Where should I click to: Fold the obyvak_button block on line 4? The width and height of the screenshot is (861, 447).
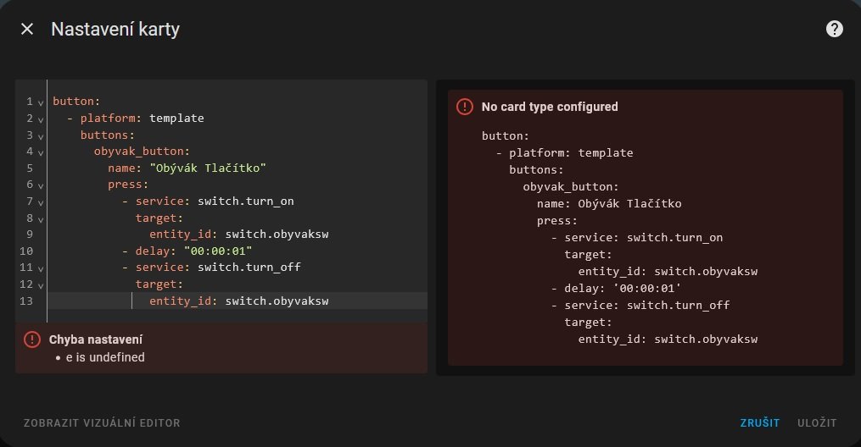point(41,152)
